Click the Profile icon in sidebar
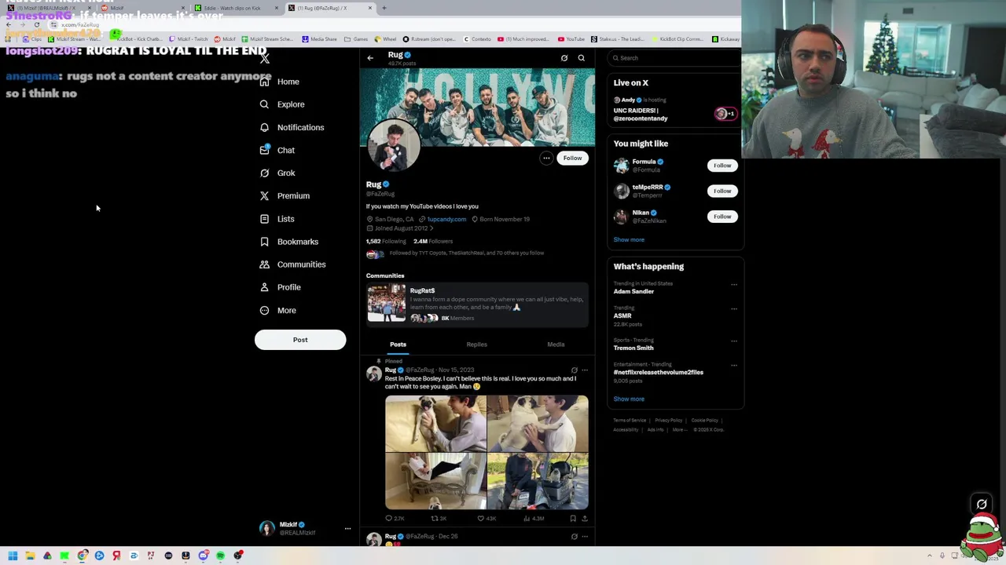 [x=264, y=287]
